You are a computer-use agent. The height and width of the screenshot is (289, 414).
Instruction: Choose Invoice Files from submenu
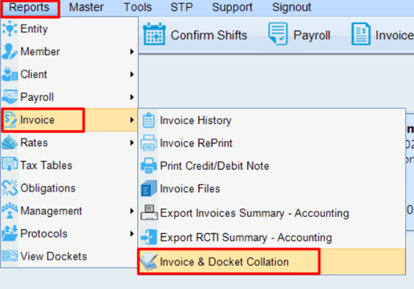(272, 189)
